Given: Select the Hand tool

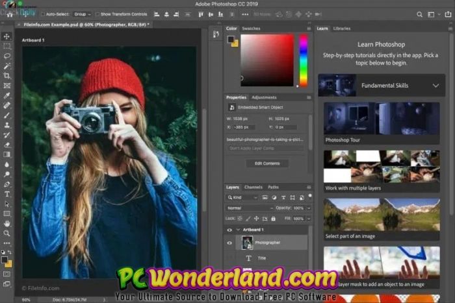Looking at the screenshot, I should coord(6,223).
